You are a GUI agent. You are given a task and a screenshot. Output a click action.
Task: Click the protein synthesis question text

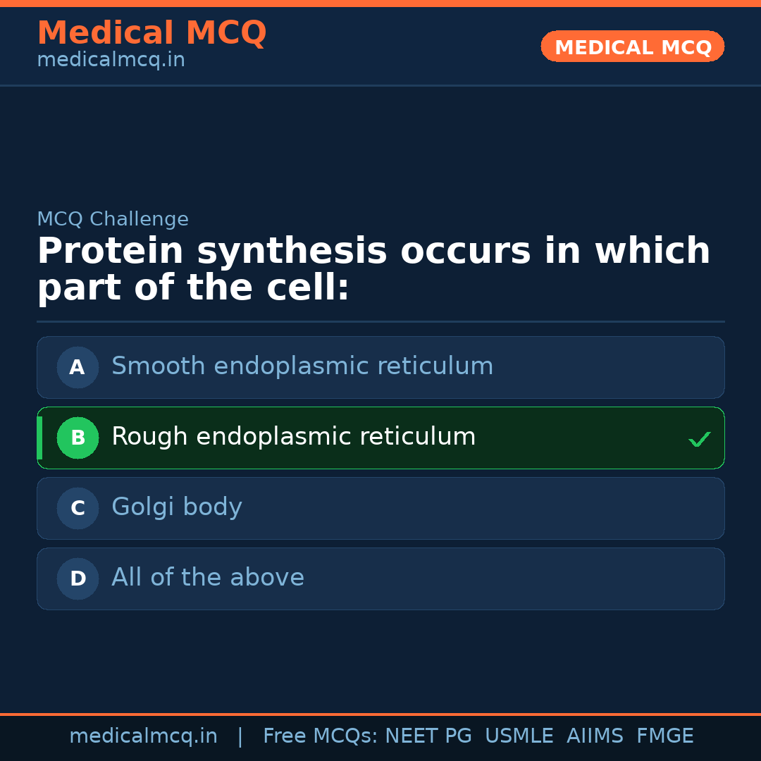coord(373,270)
